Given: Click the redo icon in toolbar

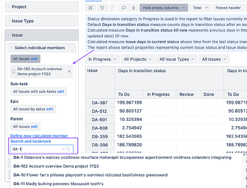Looking at the screenshot, I should [x=112, y=8].
